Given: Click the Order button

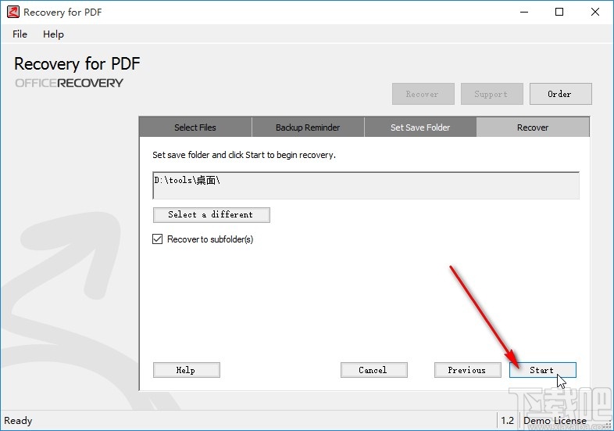Looking at the screenshot, I should click(560, 94).
